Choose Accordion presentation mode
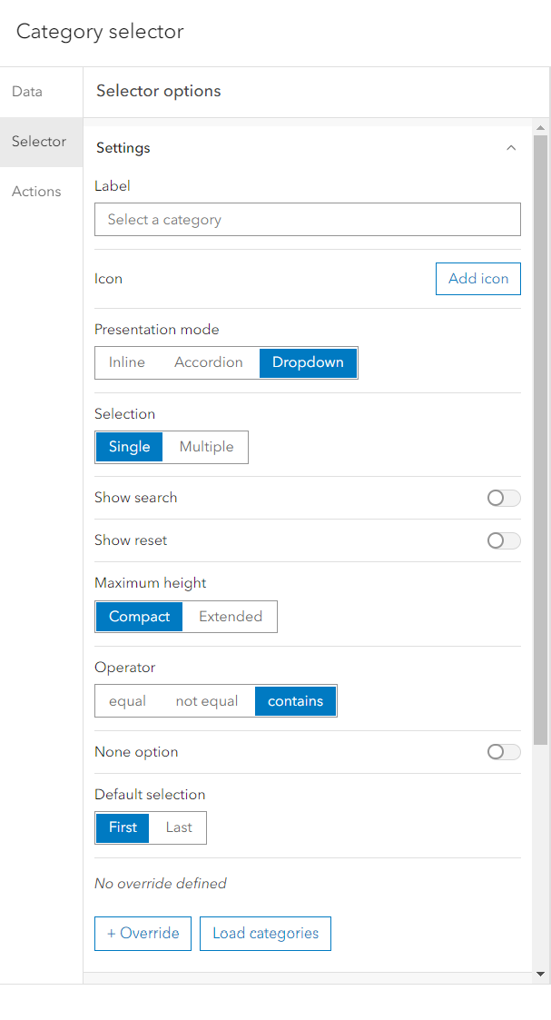551x1020 pixels. tap(208, 361)
